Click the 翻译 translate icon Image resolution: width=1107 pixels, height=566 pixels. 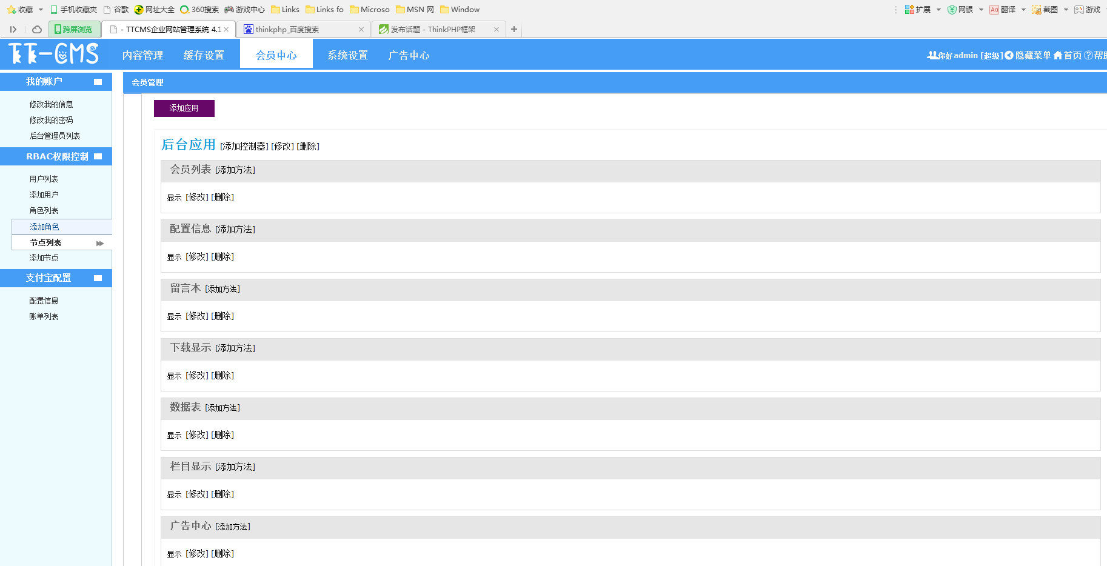994,10
